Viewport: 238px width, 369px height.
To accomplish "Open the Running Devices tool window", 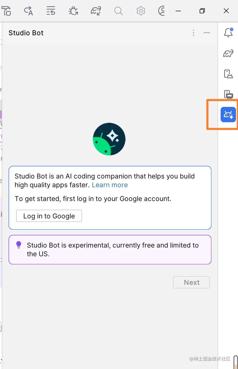I will tap(228, 94).
